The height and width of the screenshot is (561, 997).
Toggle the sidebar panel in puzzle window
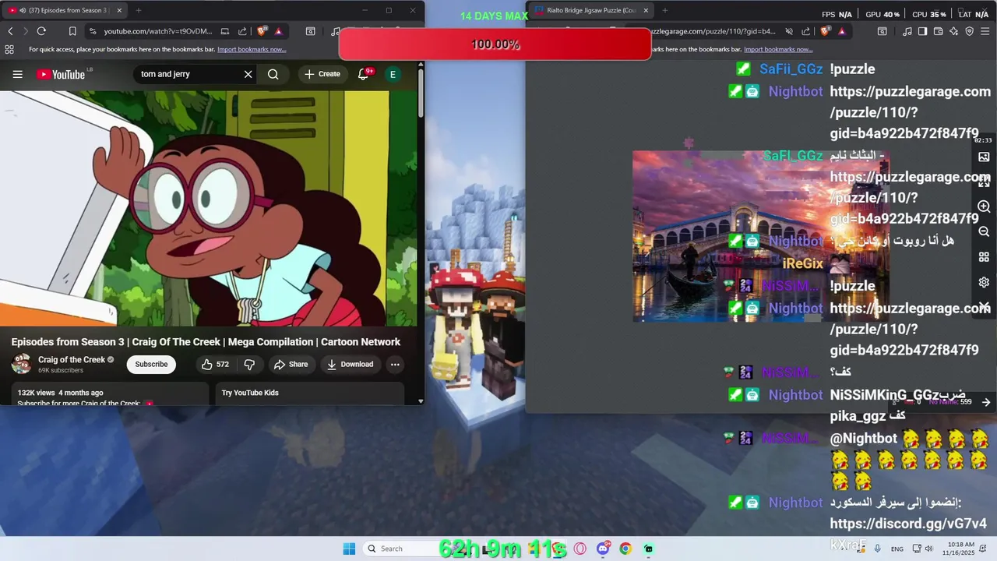pos(922,31)
